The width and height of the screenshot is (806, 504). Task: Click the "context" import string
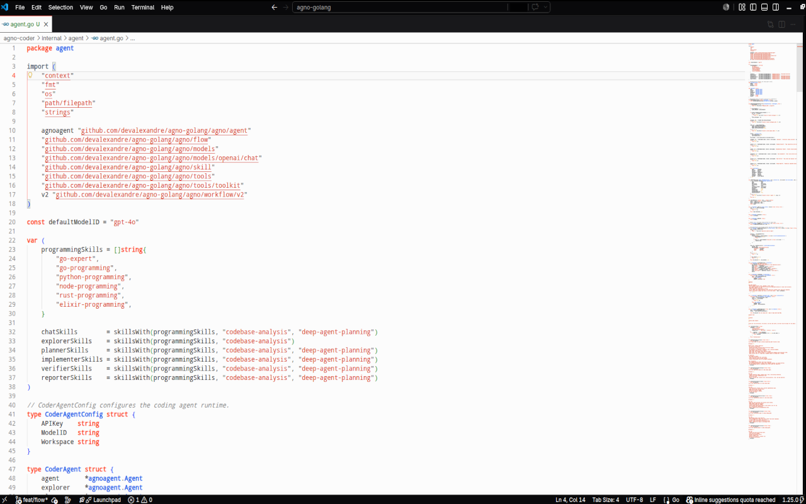click(58, 76)
